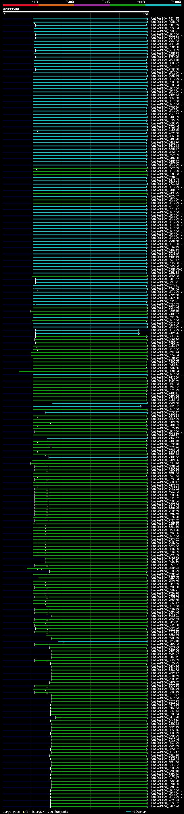The image size is (184, 814).
Task: Click long green alignment bar for UniRef100_A8NT34
Action: 83,371
